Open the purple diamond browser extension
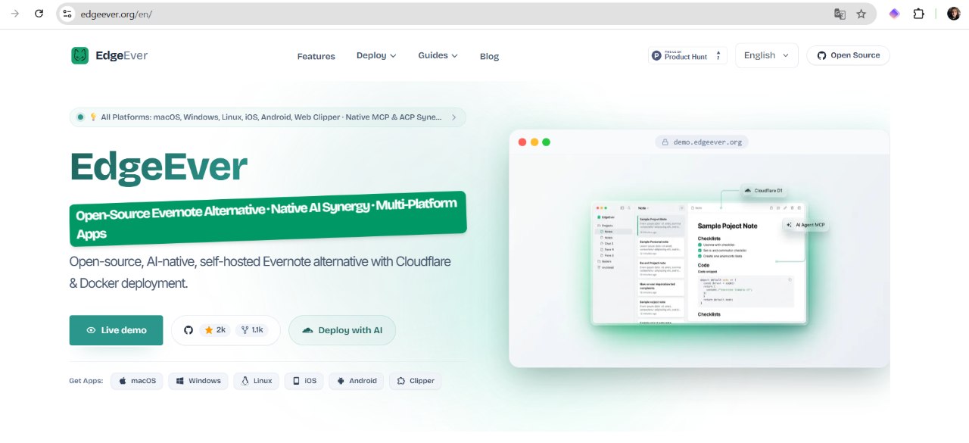This screenshot has width=969, height=443. 894,14
